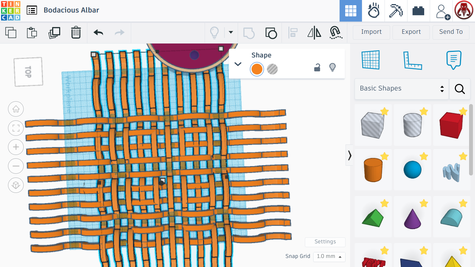Select the Ruler tool
Image resolution: width=475 pixels, height=267 pixels.
(x=412, y=60)
